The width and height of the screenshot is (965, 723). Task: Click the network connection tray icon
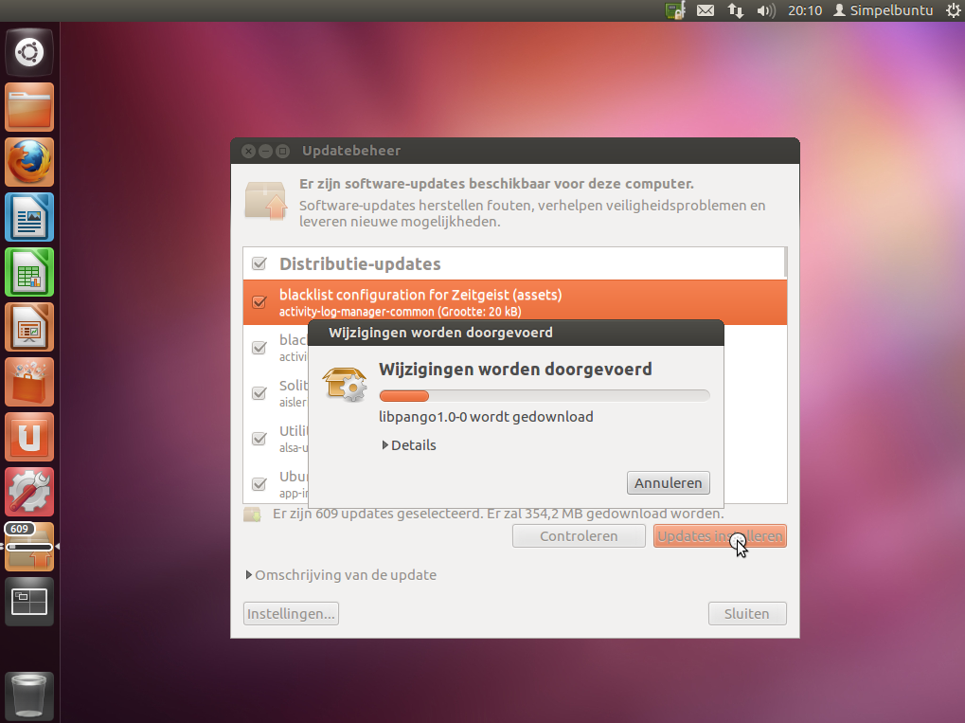pos(735,10)
